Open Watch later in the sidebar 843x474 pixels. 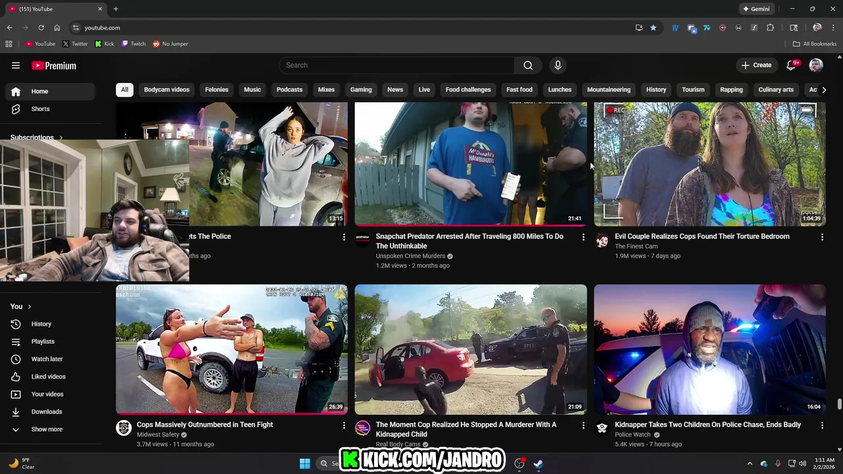(x=50, y=359)
